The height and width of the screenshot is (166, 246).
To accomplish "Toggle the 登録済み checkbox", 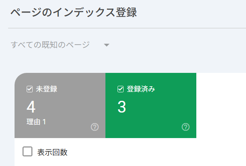I will tap(120, 89).
